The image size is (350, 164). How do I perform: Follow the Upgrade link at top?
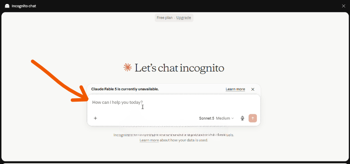pyautogui.click(x=183, y=18)
